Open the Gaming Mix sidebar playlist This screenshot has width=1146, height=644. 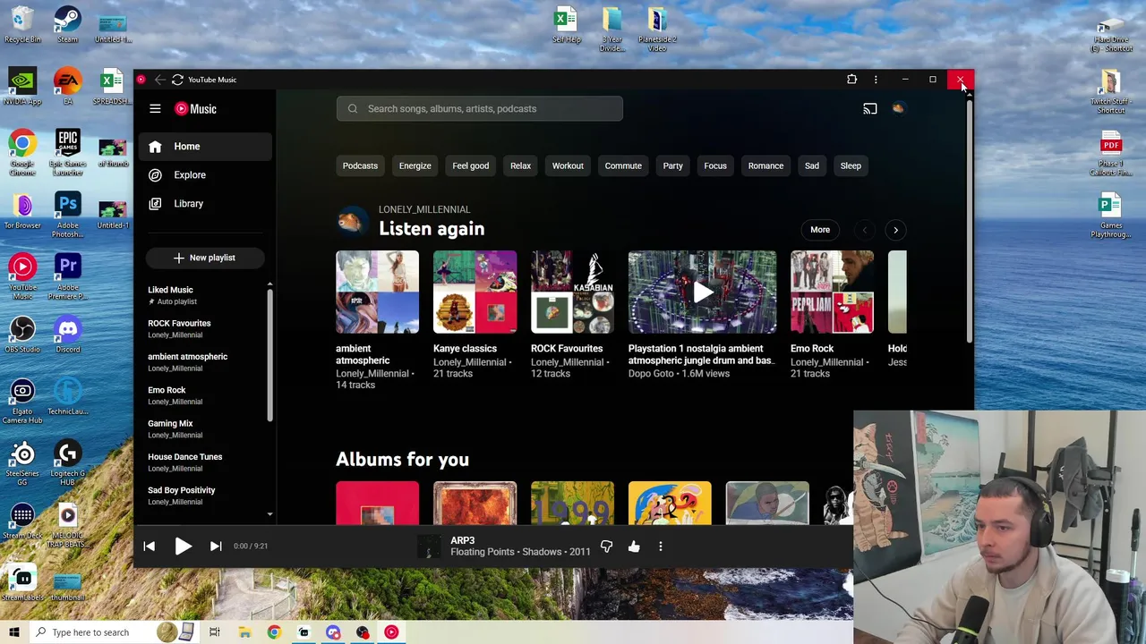[x=205, y=428]
